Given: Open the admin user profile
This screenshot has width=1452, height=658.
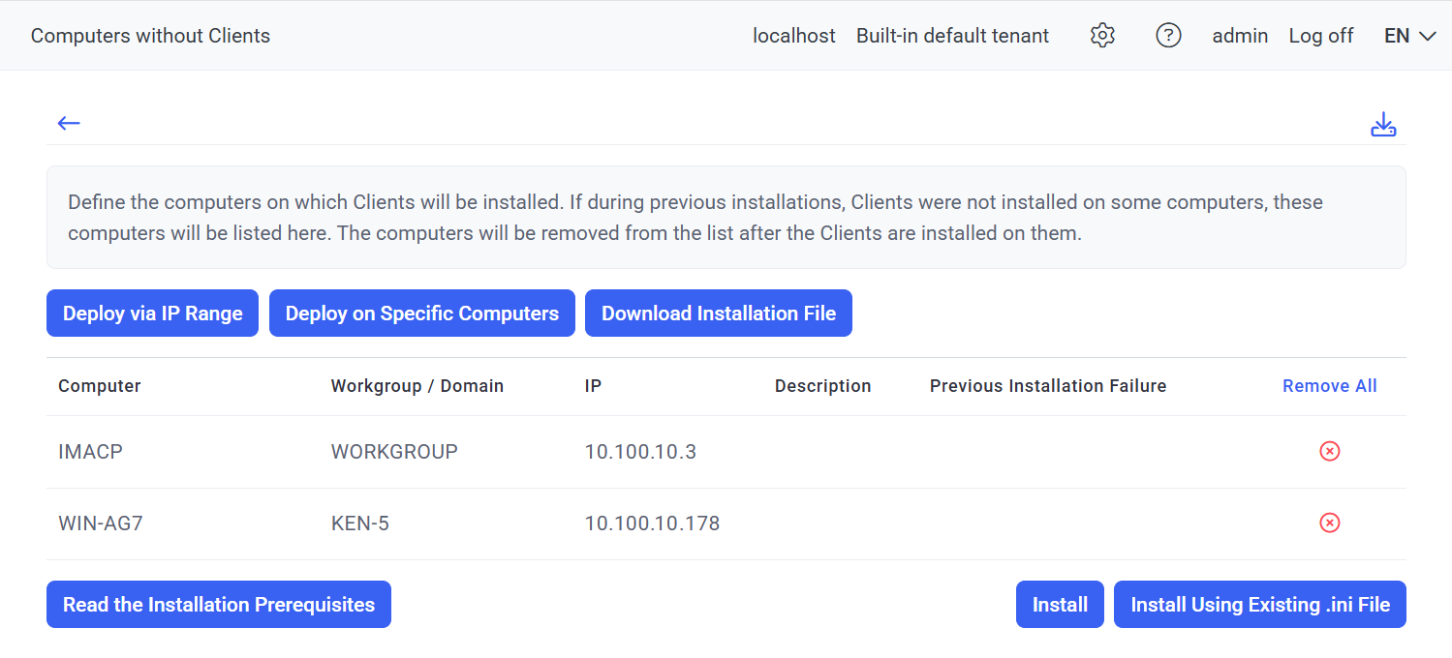Looking at the screenshot, I should pos(1240,36).
